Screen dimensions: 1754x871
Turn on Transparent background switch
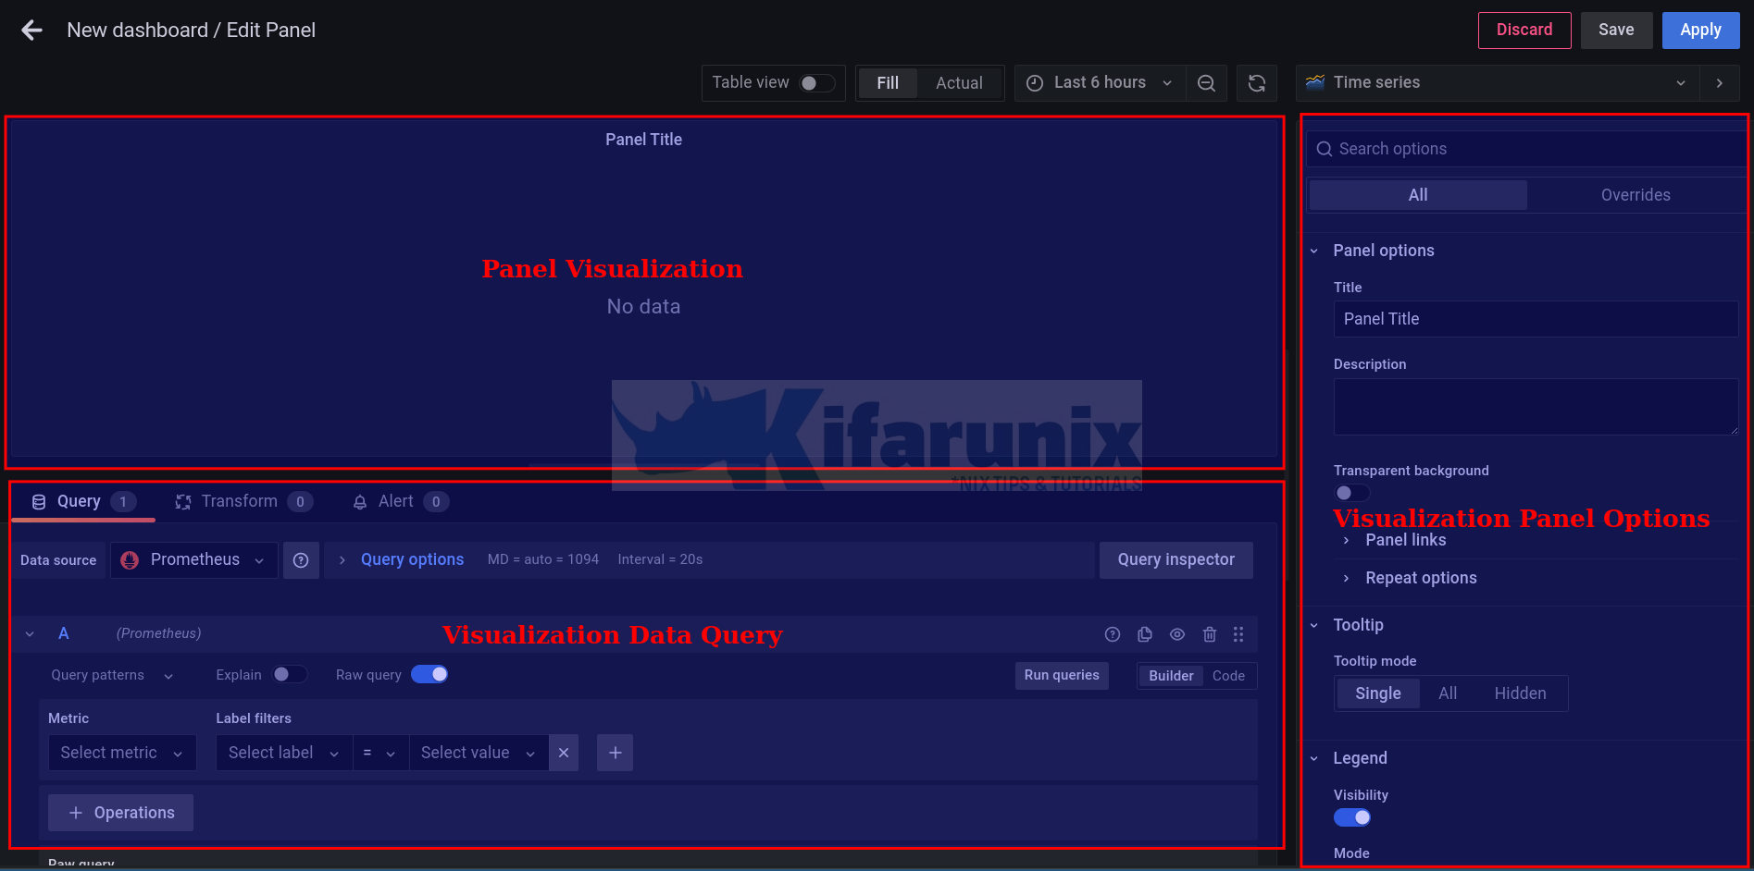(x=1351, y=493)
